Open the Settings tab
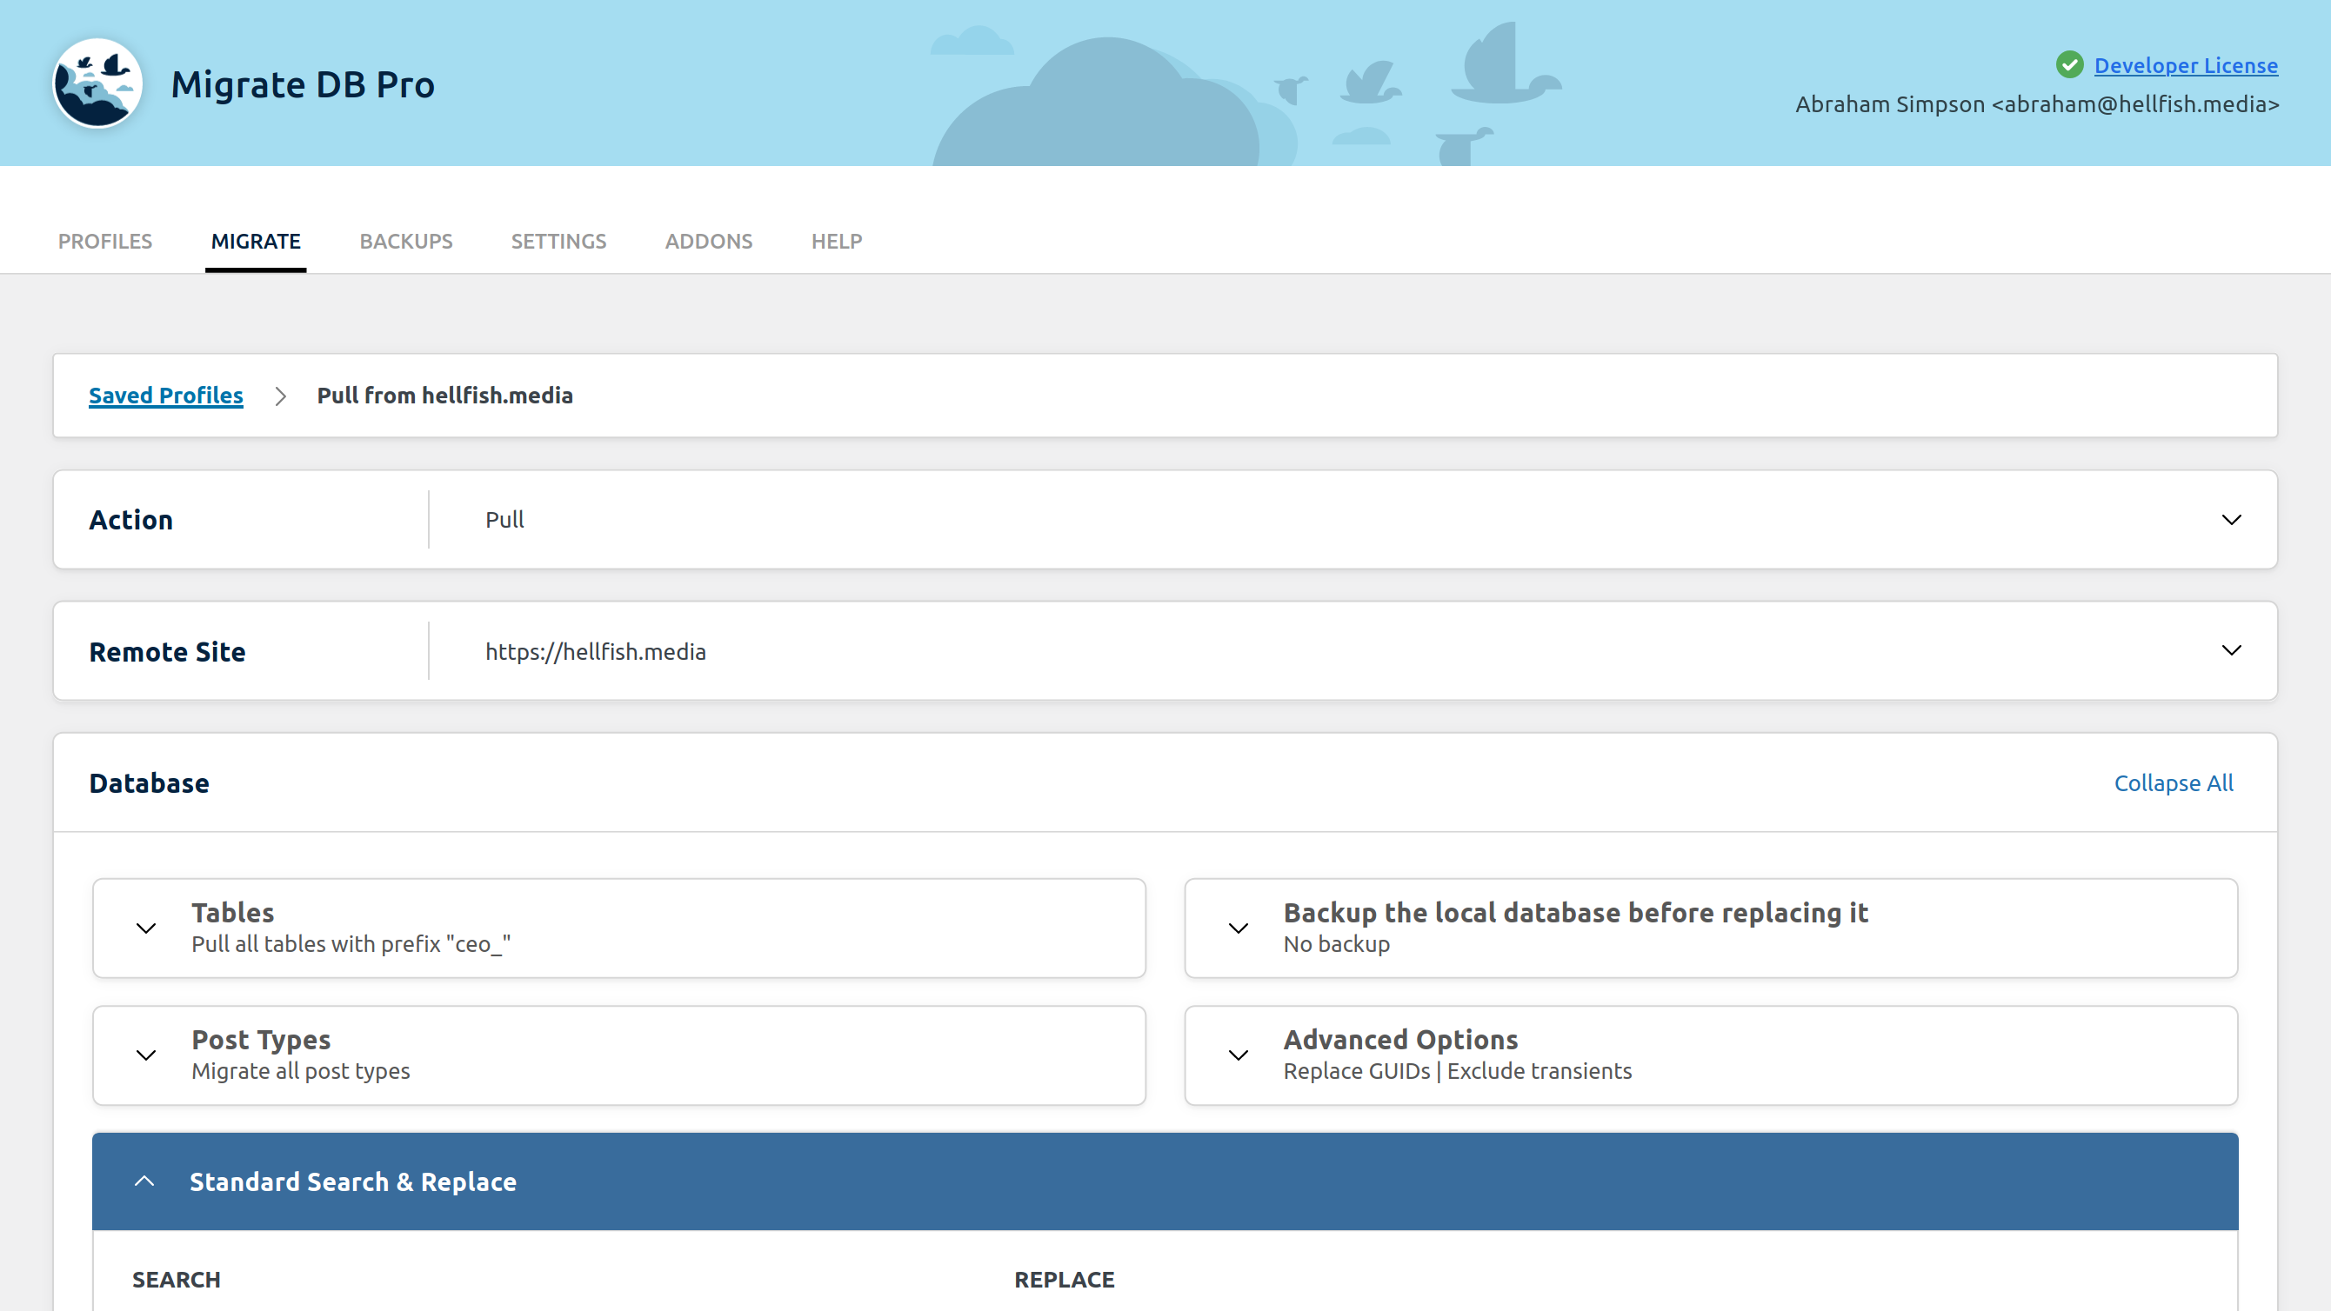Screen dimensions: 2331x1311 [x=558, y=242]
